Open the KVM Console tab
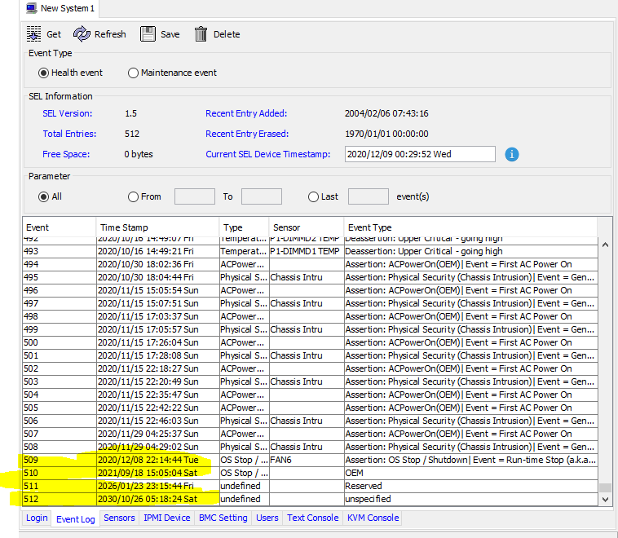The image size is (618, 538). [x=373, y=518]
